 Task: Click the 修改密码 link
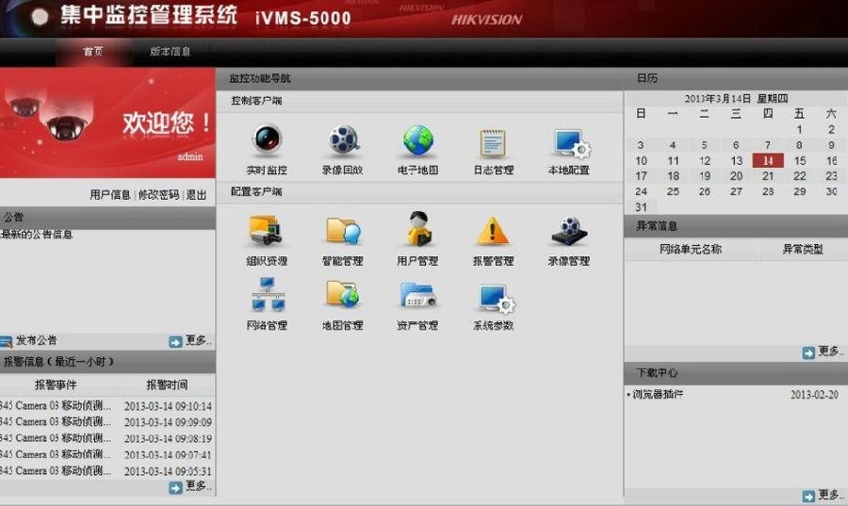point(158,195)
